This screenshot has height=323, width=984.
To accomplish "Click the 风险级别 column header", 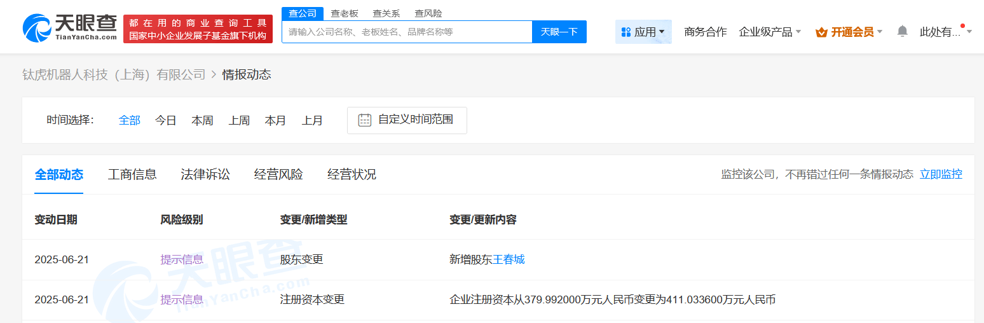I will coord(182,220).
